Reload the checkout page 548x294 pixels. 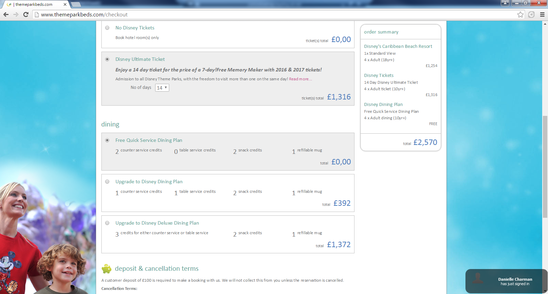pos(26,14)
